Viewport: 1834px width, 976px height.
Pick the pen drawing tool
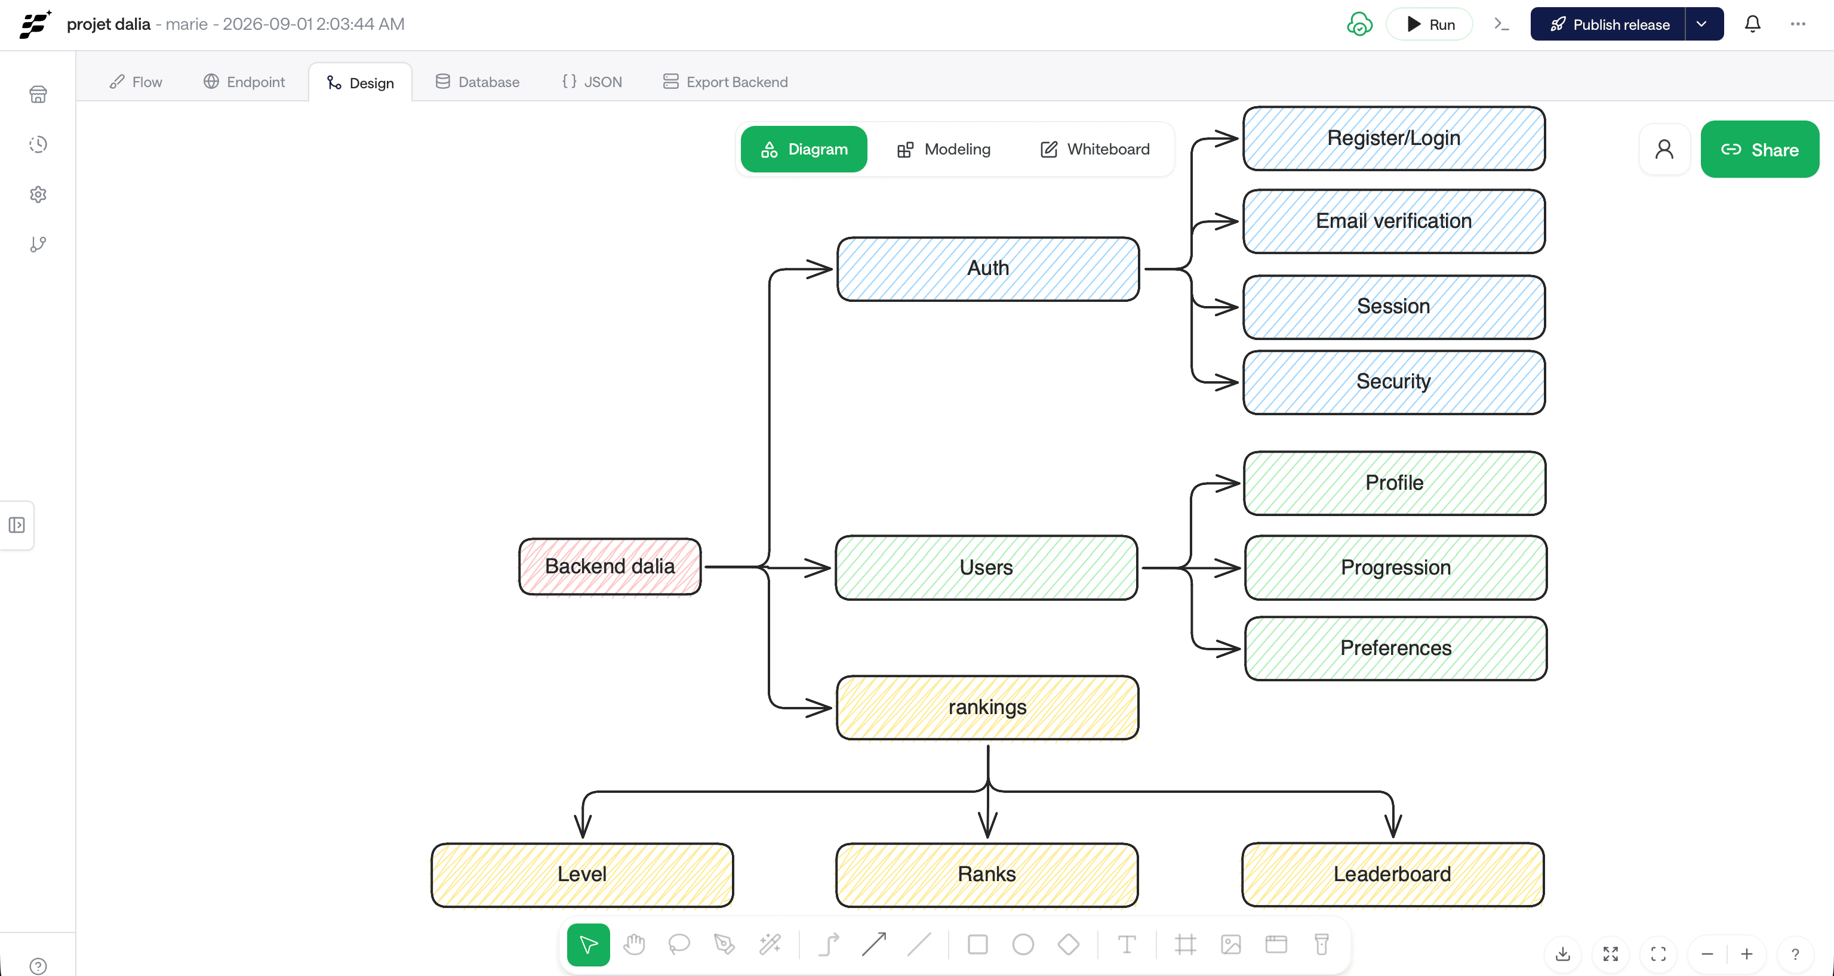pyautogui.click(x=724, y=945)
